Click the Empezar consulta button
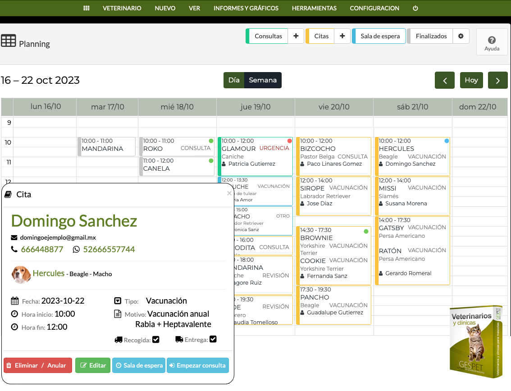511x391 pixels. 198,365
